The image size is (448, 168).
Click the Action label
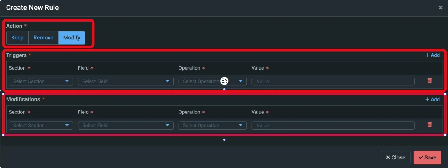14,26
